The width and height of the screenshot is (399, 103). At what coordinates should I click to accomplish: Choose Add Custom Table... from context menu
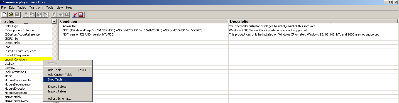[67, 75]
